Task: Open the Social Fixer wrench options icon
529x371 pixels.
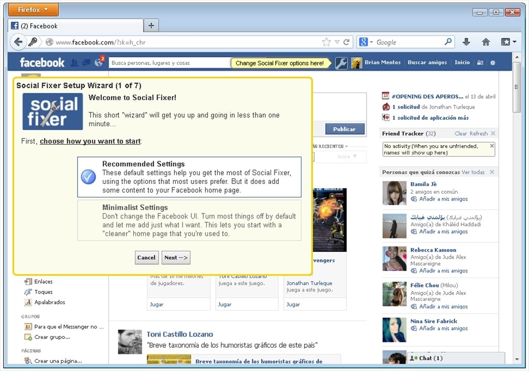Action: tap(341, 63)
